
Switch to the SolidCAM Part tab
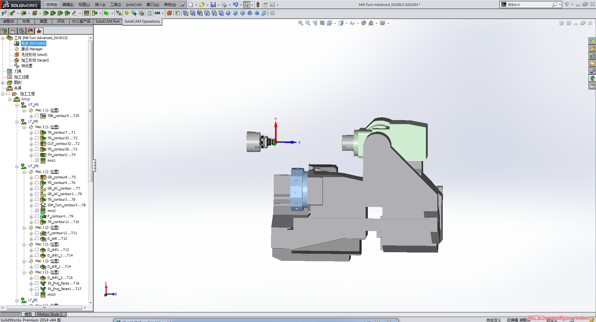[107, 21]
